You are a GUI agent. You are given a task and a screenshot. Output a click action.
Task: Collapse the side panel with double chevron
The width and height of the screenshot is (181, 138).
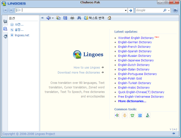pyautogui.click(x=42, y=18)
